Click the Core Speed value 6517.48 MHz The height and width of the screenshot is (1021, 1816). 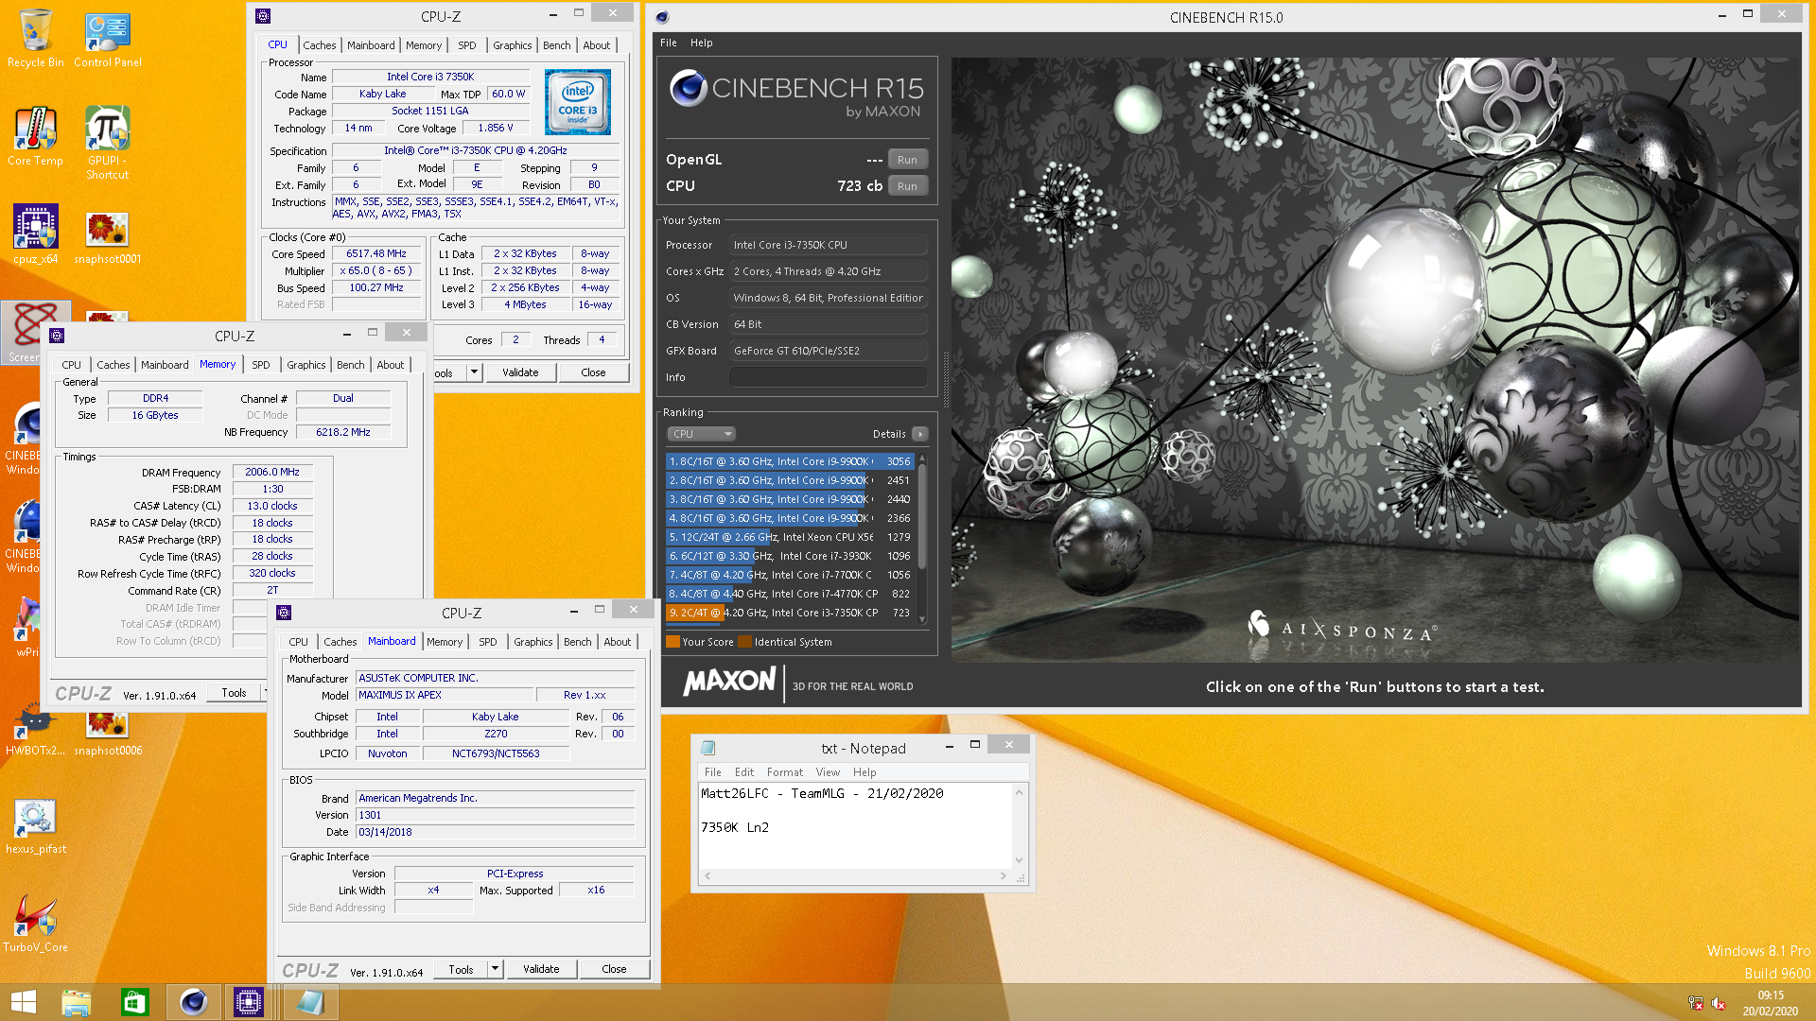[x=375, y=253]
